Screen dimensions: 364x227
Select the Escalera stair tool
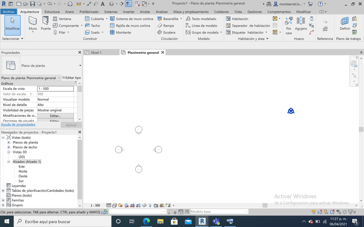[x=166, y=32]
